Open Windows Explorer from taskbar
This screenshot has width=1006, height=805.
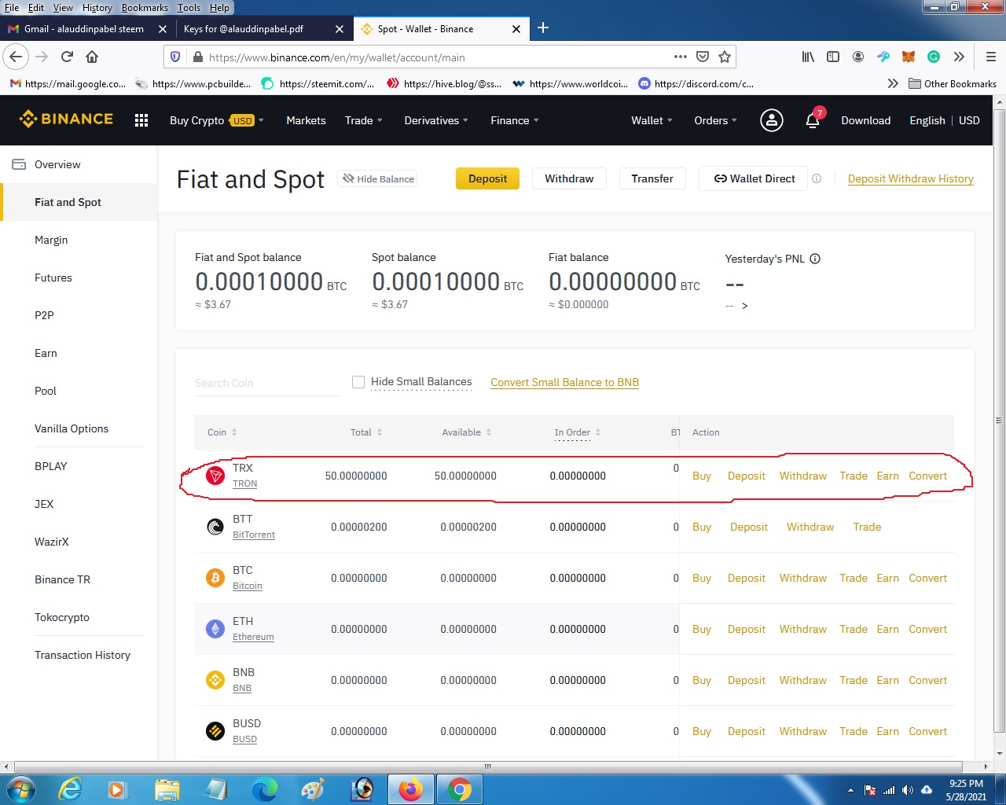click(167, 789)
